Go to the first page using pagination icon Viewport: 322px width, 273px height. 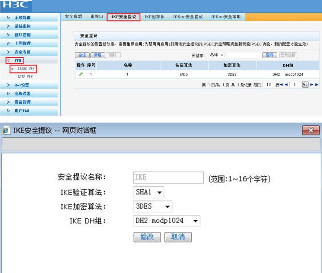[281, 85]
